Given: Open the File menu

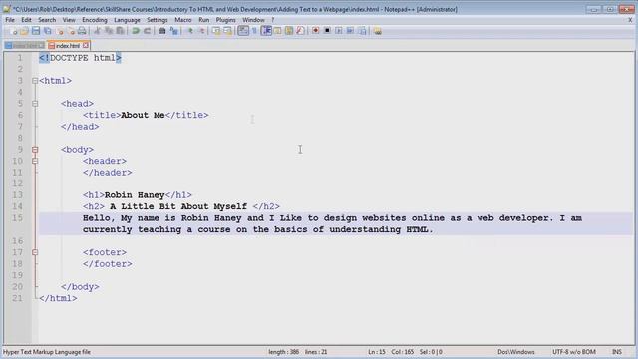Looking at the screenshot, I should [10, 20].
